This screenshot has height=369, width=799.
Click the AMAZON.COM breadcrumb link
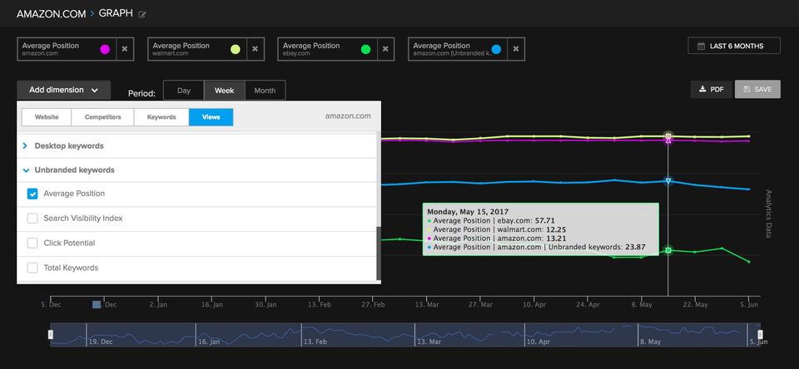[x=51, y=14]
